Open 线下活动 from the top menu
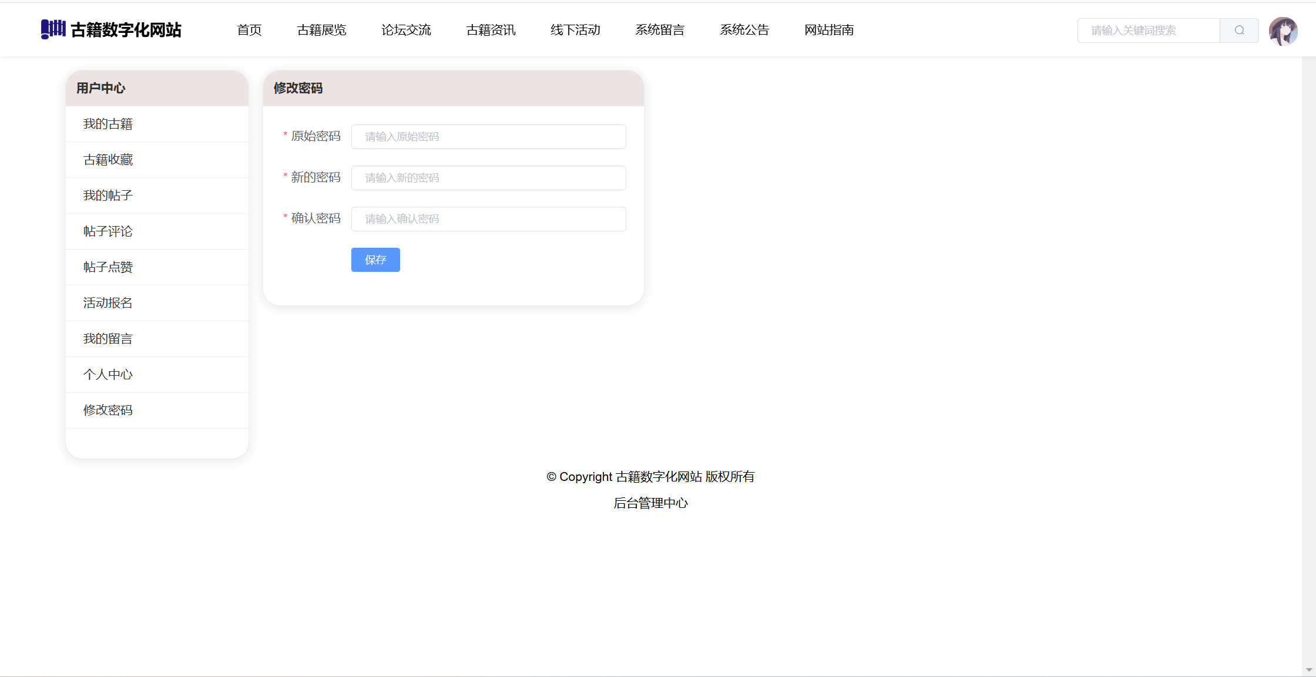 tap(575, 30)
